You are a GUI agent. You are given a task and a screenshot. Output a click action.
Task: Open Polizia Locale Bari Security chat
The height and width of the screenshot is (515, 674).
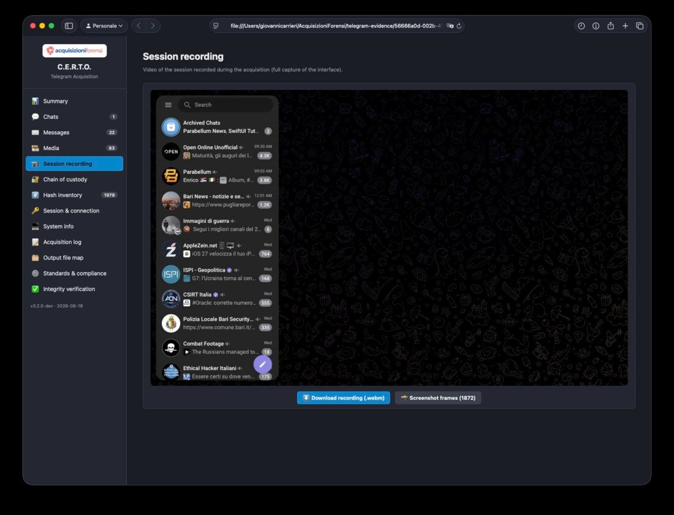[x=217, y=323]
